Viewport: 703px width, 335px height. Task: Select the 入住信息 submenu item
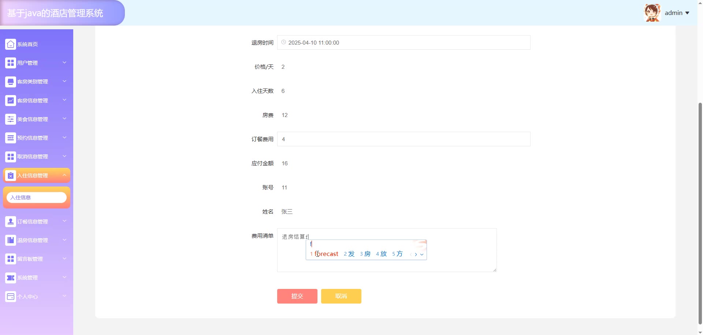click(x=37, y=197)
